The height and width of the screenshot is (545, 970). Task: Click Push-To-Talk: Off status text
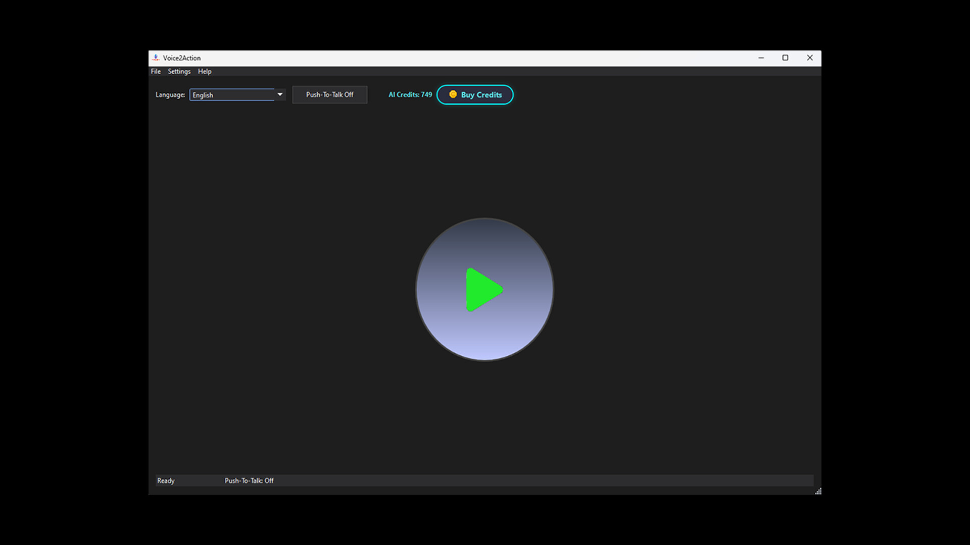[x=249, y=480]
